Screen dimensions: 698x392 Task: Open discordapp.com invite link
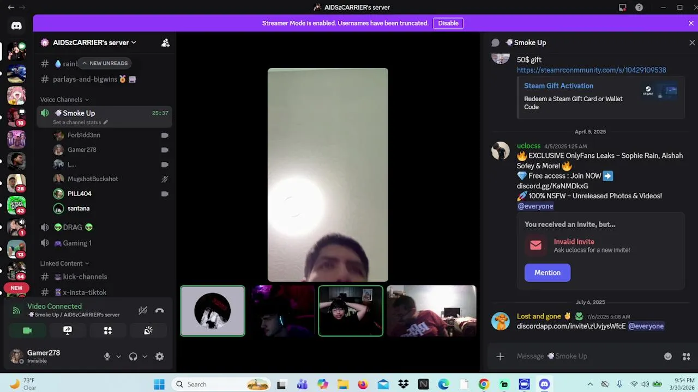[x=571, y=327]
